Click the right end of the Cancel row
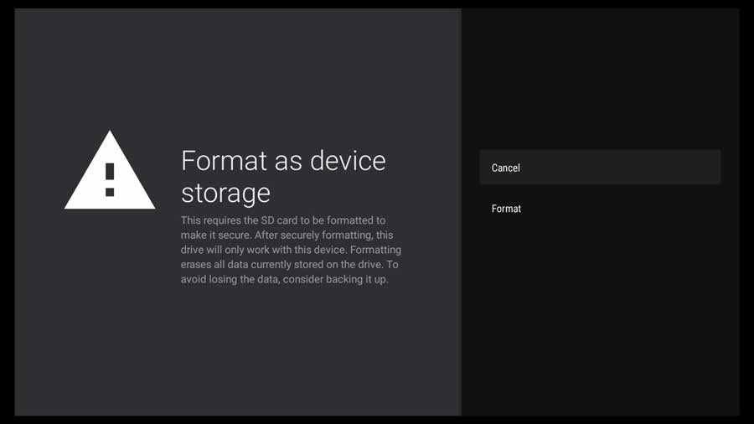This screenshot has height=424, width=754. (x=707, y=168)
